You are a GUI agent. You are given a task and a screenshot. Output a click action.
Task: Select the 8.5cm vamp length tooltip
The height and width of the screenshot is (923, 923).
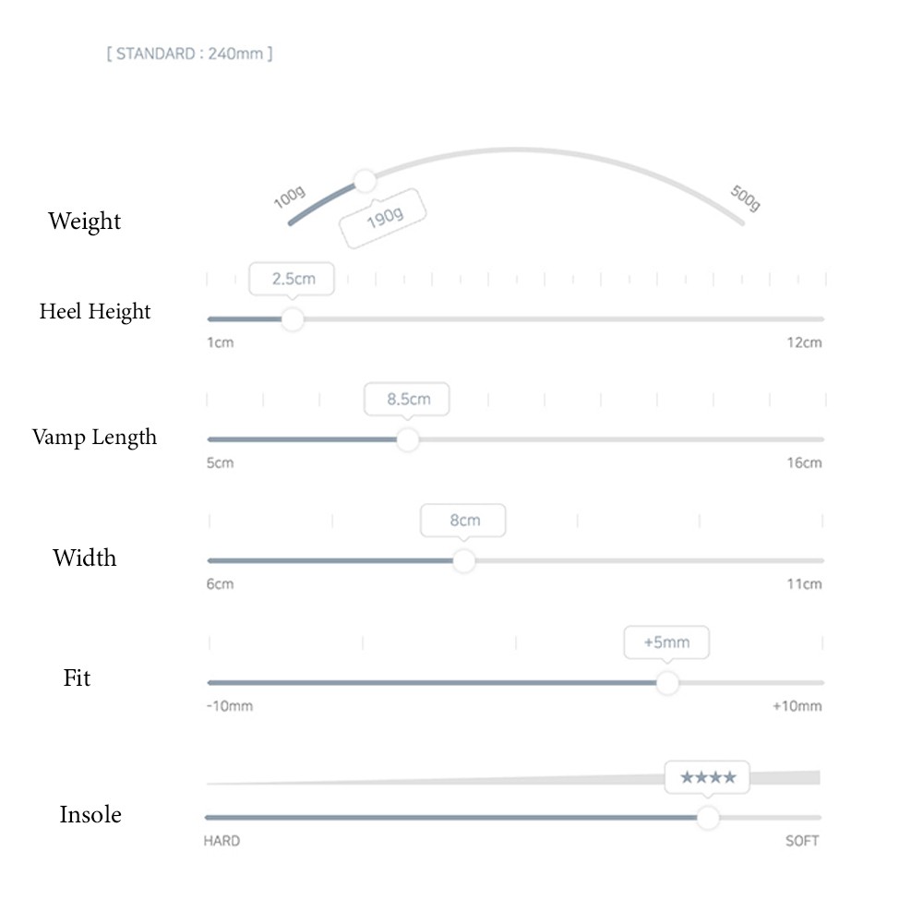407,400
